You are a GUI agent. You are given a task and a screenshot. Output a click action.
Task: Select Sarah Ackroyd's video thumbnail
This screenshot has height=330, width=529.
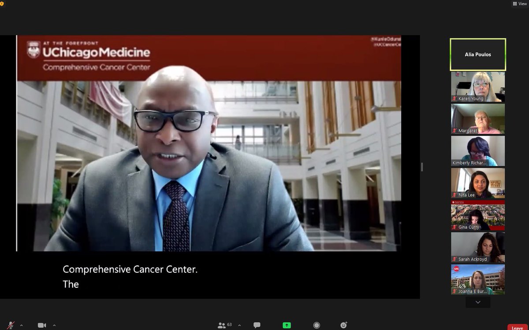click(x=478, y=247)
